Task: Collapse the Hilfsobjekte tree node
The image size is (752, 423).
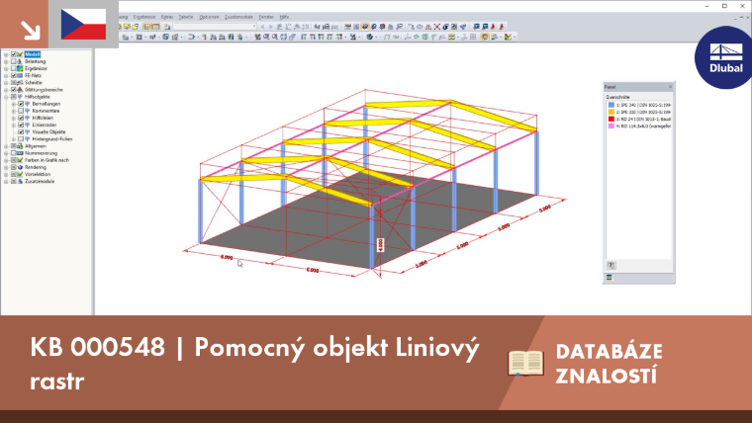Action: pos(6,97)
